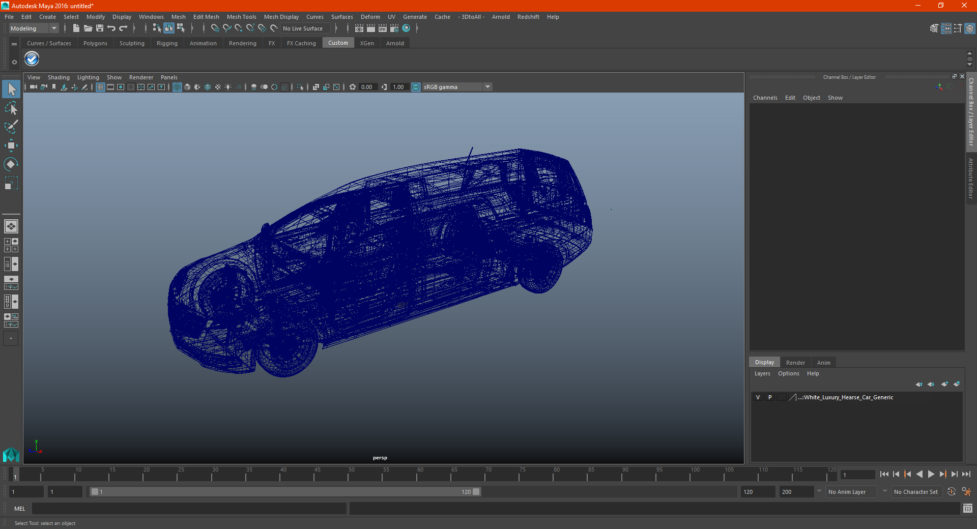Undo the last action
Image resolution: width=977 pixels, height=529 pixels.
[x=111, y=28]
